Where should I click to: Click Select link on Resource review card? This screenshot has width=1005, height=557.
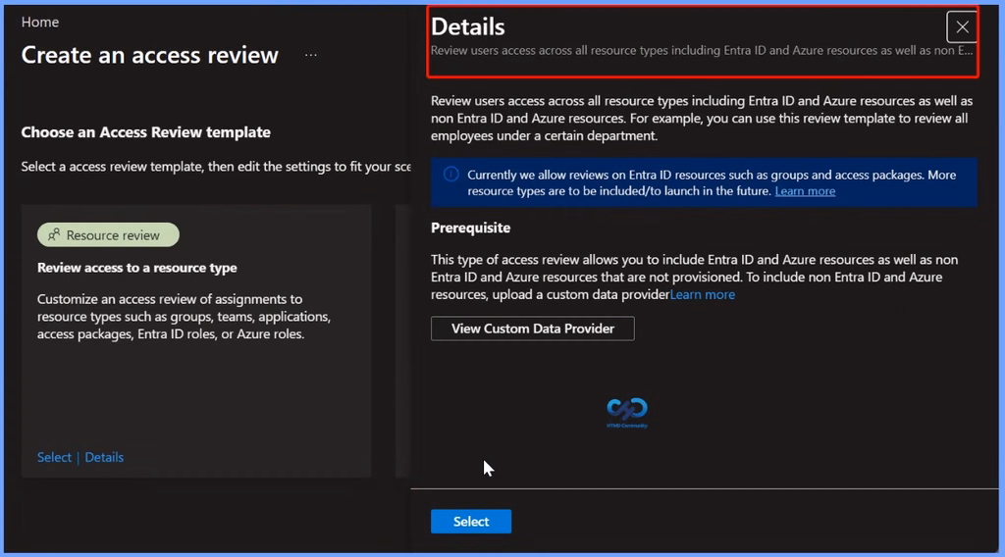coord(54,457)
